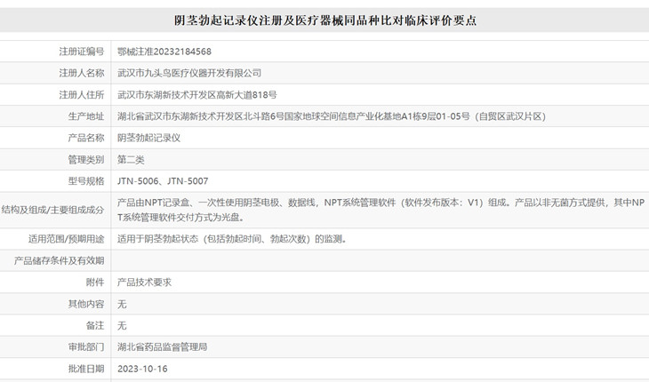Click the structure description mentioning NPT记录盒
The width and height of the screenshot is (649, 382).
coord(381,210)
